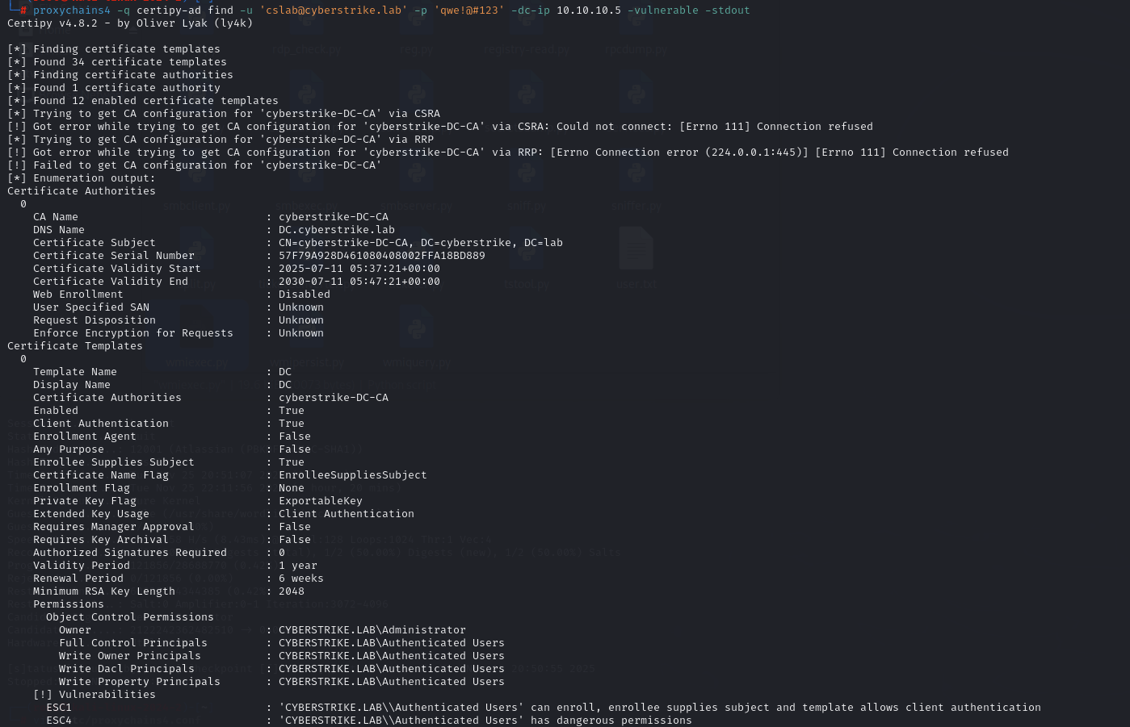This screenshot has width=1130, height=727.
Task: Select the wmiexec.py file icon
Action: [x=198, y=329]
